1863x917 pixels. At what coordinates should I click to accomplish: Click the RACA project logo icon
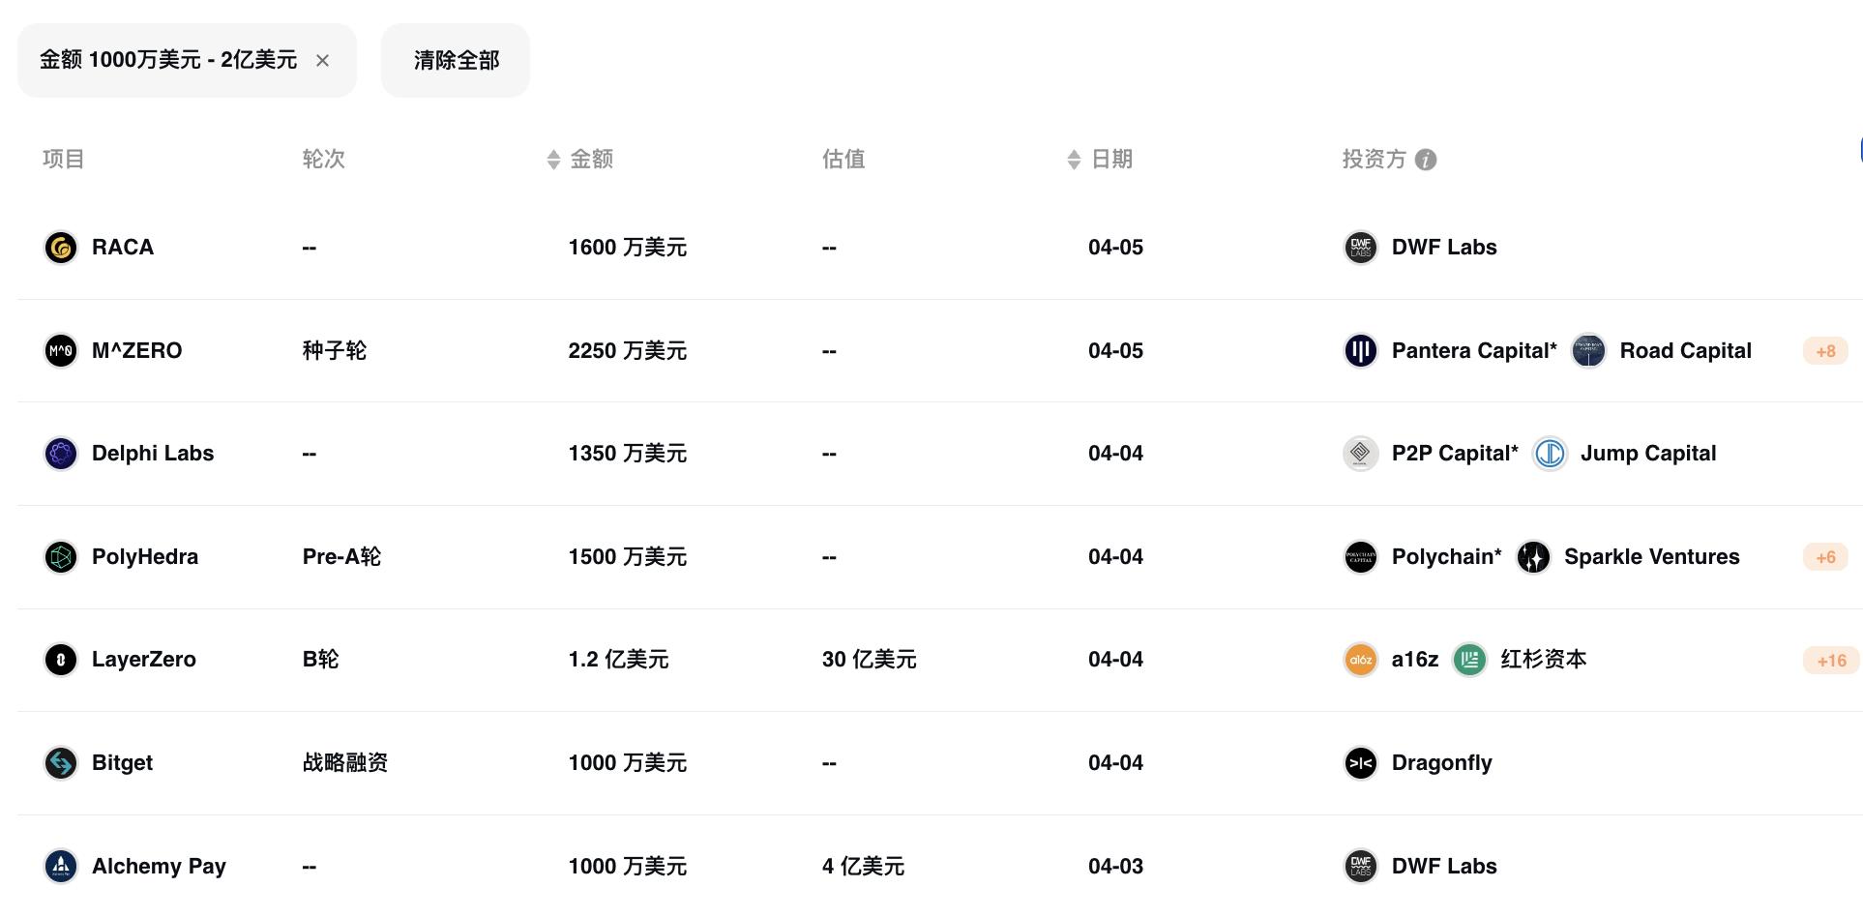pos(61,248)
